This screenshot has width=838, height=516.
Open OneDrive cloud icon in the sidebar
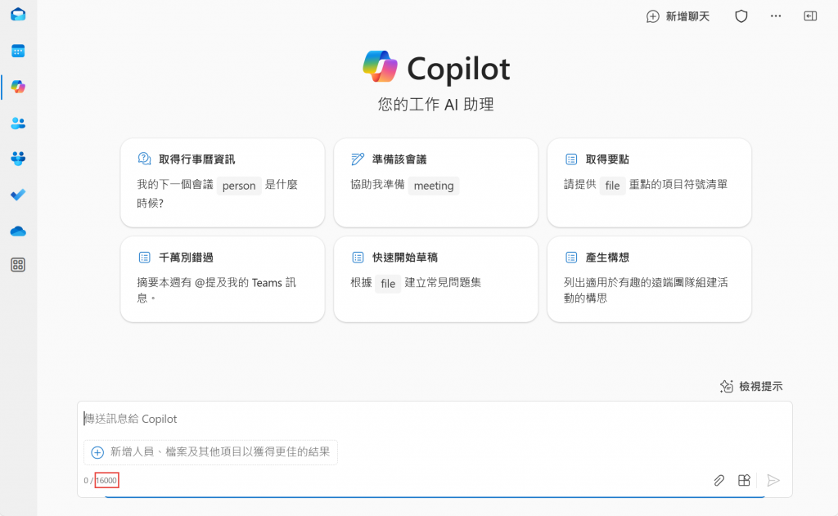[x=18, y=231]
